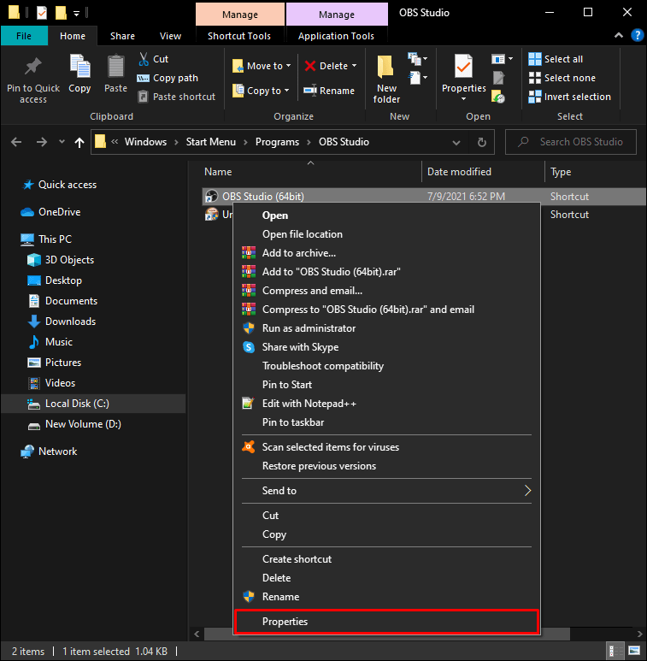Click the horizontal scrollbar left arrow
Viewport: 647px width, 661px height.
click(197, 634)
